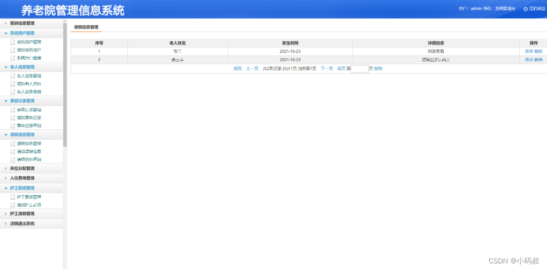
Task: Expand the 注销退出系统 section arrow
Action: pos(6,223)
